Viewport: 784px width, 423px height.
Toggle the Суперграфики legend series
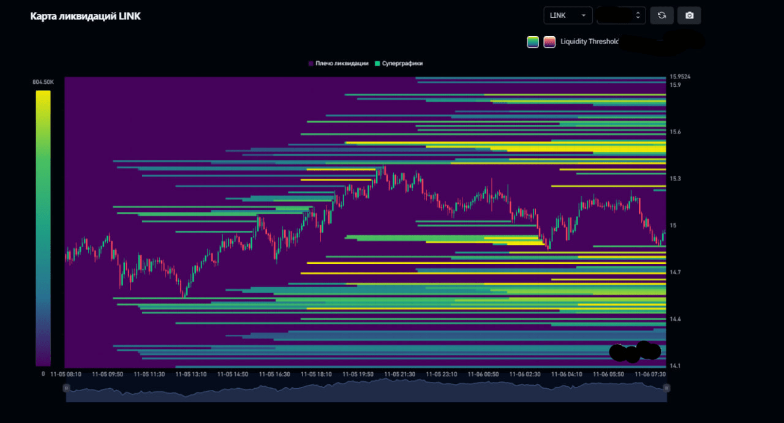[398, 63]
